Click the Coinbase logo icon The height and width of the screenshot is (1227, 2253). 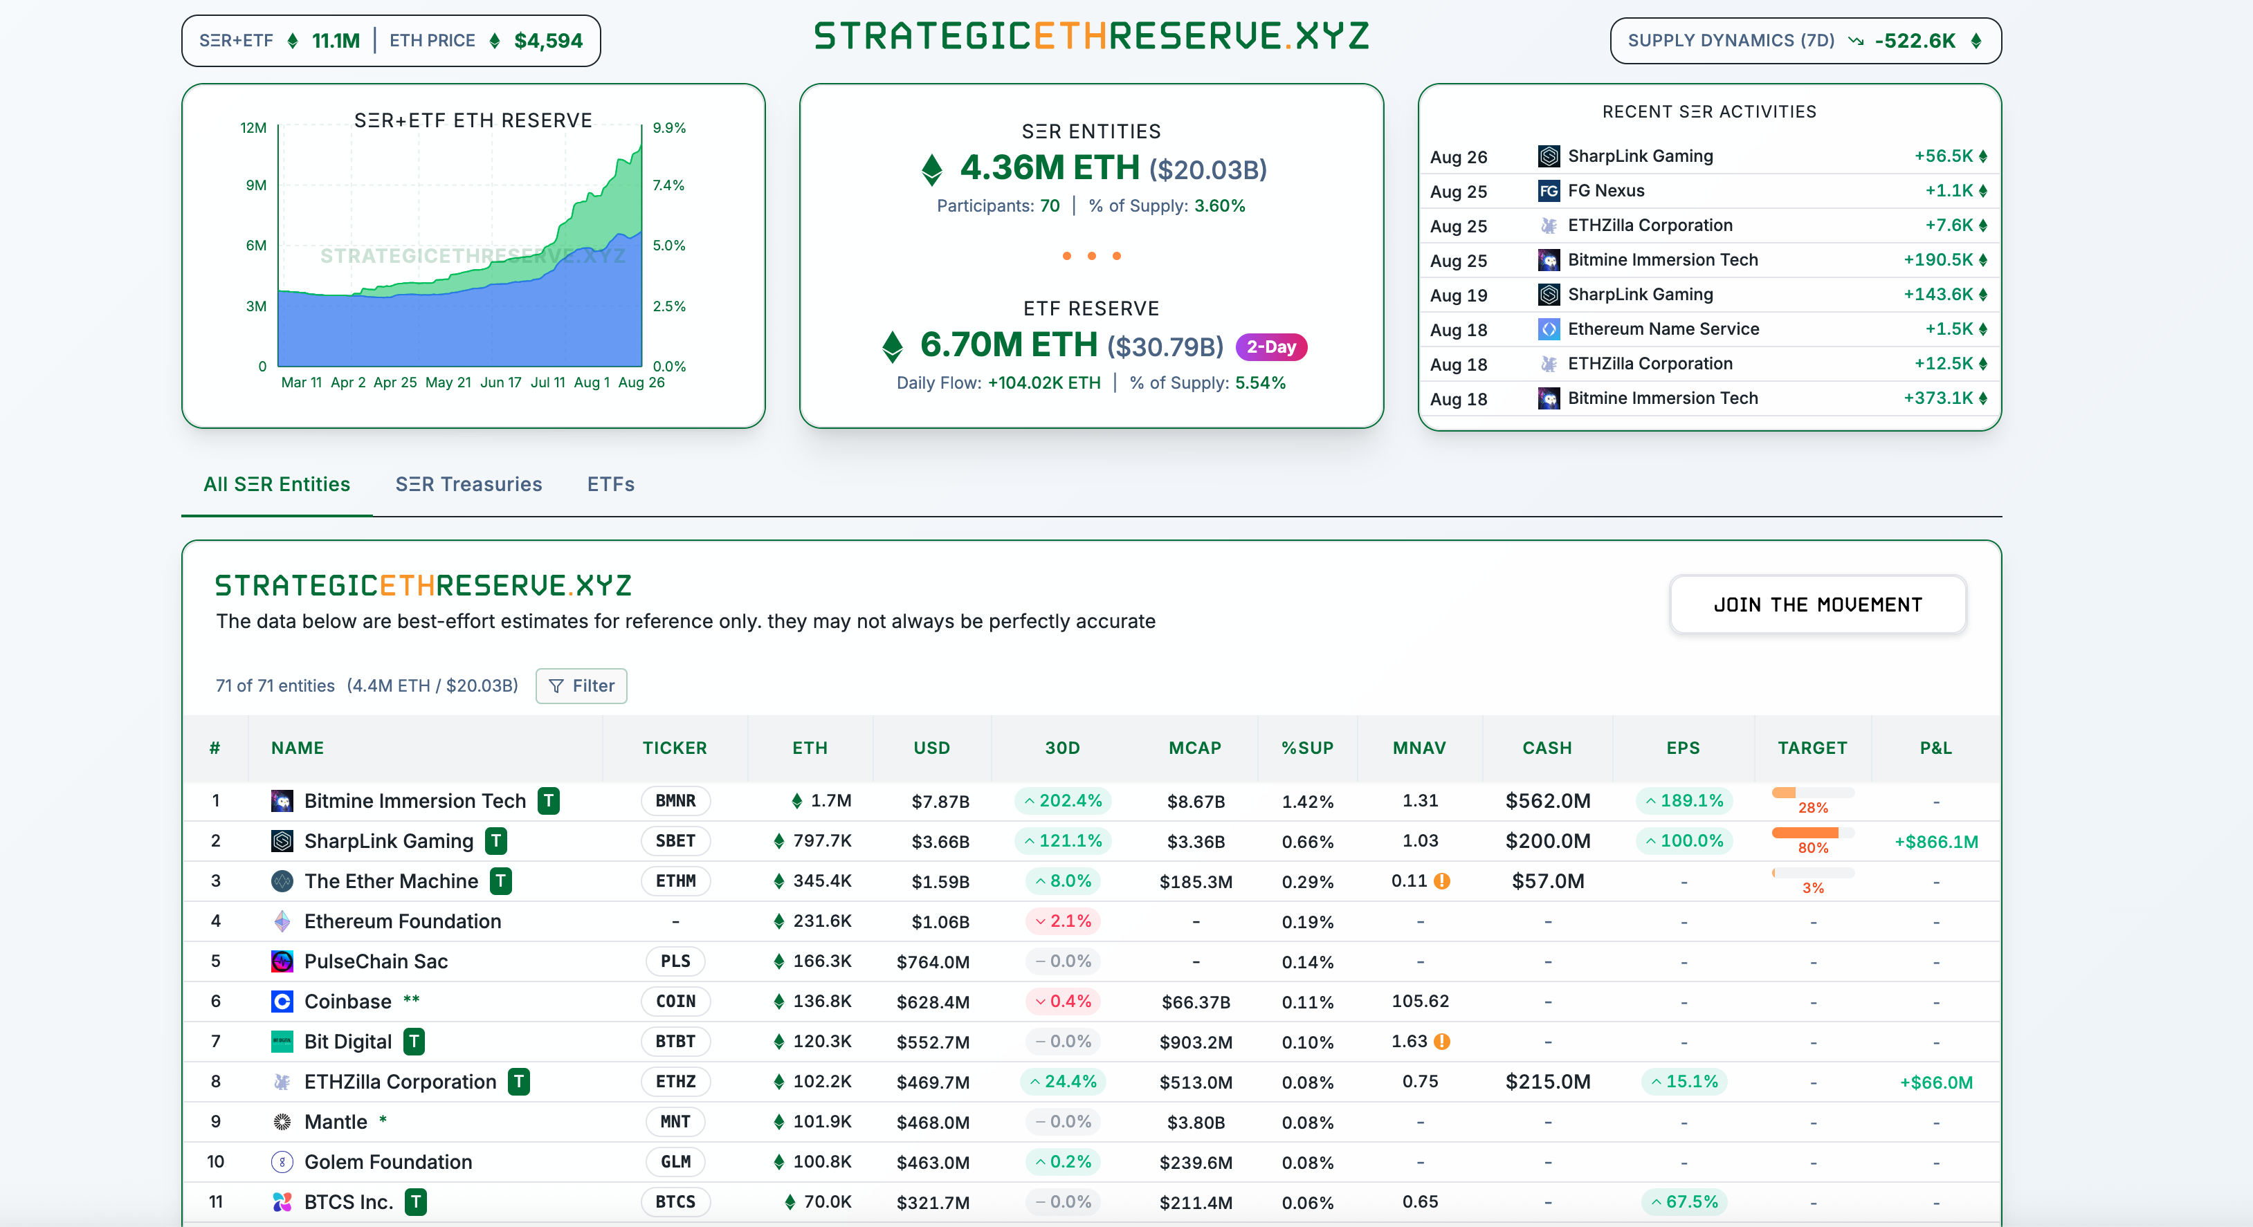click(x=282, y=1002)
